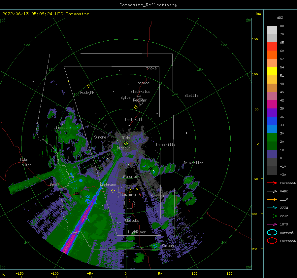
Task: Click the Ponoka city label
Action: click(150, 68)
